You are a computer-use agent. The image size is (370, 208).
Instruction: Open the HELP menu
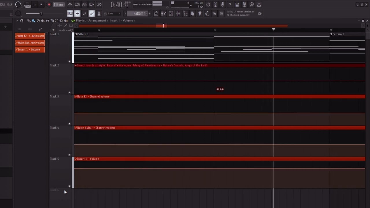10,4
